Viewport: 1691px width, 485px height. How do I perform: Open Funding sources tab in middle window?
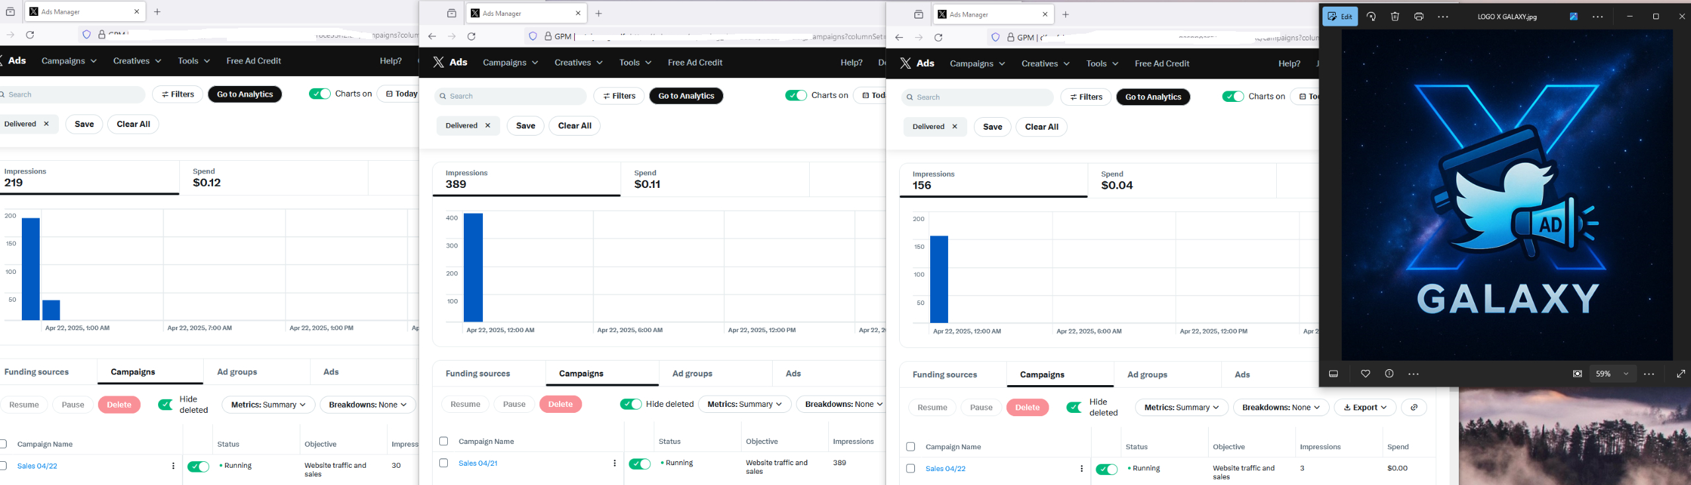coord(478,374)
